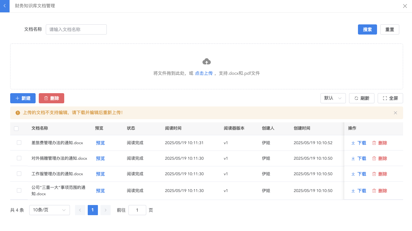Delete 工作服管理办法的通知.docx via row action
This screenshot has height=231, width=412.
[380, 174]
